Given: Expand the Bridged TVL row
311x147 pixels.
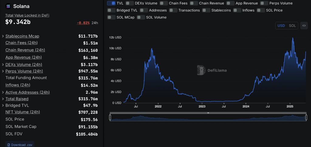Looking at the screenshot, I should click(x=3, y=105).
